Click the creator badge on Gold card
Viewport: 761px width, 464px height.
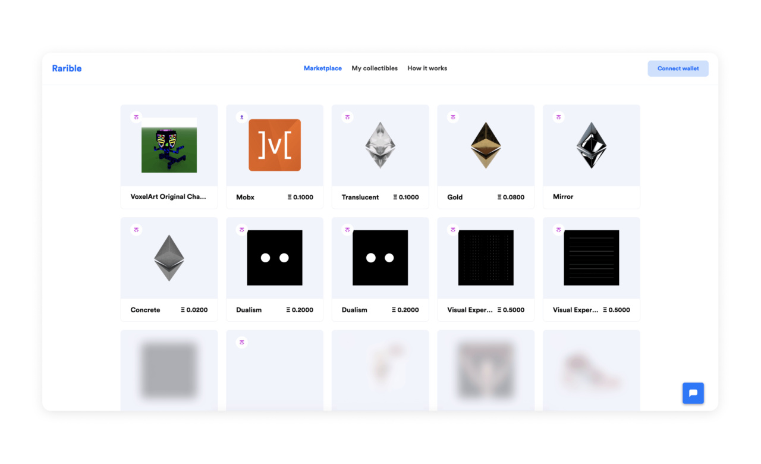point(453,117)
